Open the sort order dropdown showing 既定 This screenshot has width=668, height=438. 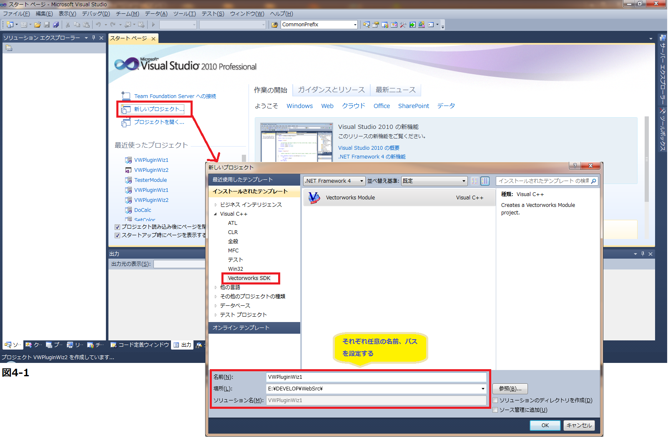point(434,181)
